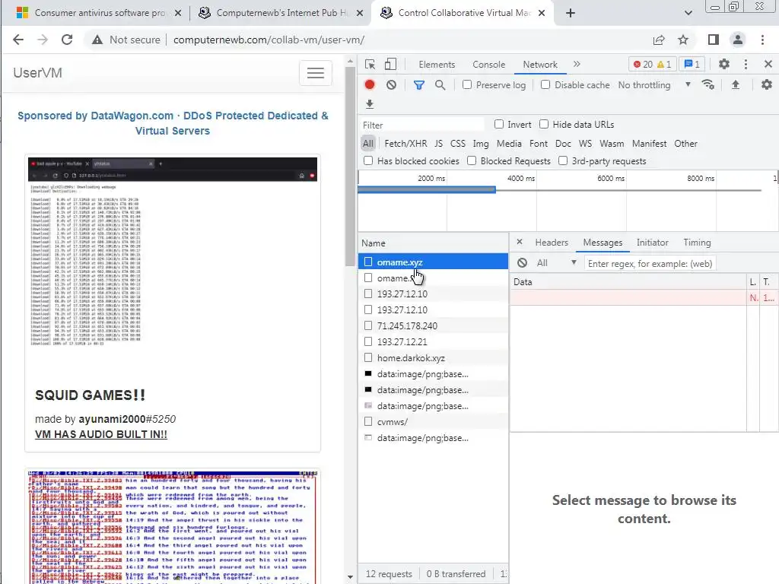Toggle the browser side panel icon
779x584 pixels.
(x=714, y=40)
